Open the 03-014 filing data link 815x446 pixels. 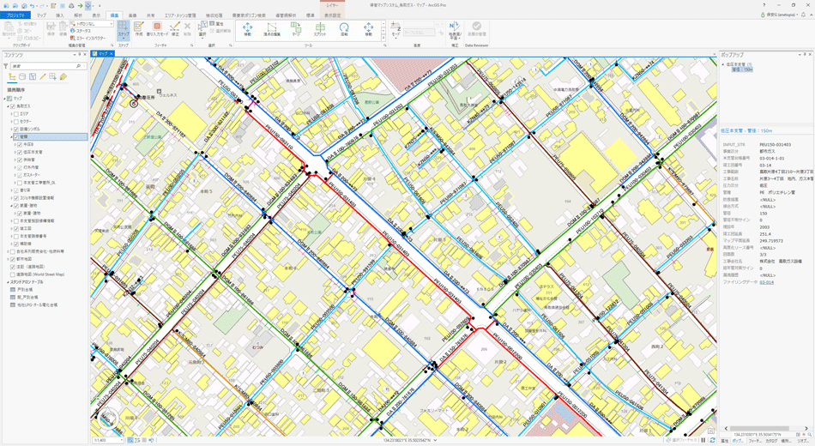tap(766, 281)
